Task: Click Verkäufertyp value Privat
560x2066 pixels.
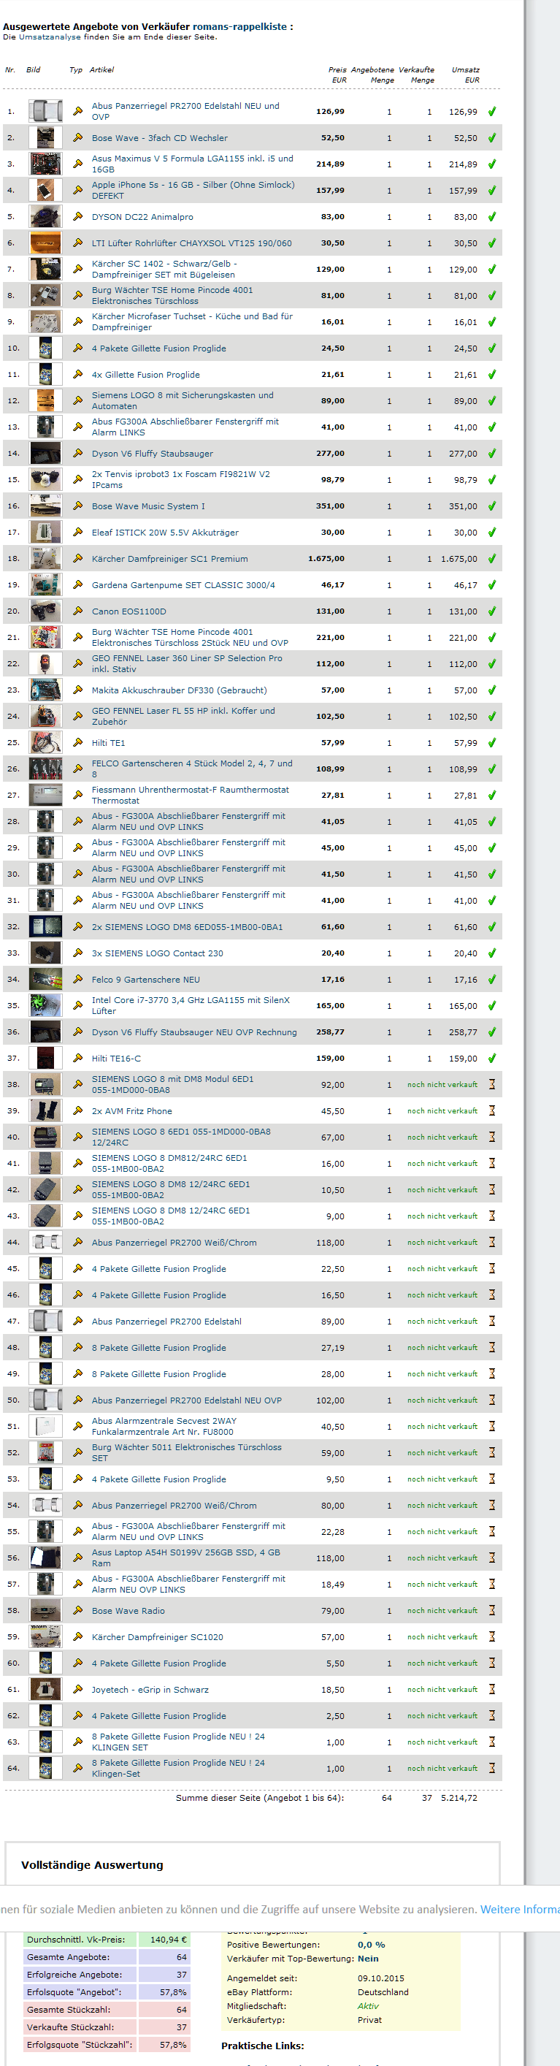Action: [x=369, y=2019]
